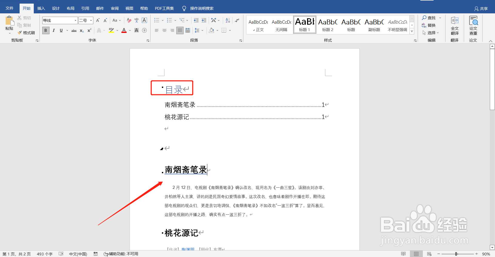The height and width of the screenshot is (257, 495).
Task: Toggle show/hide paragraph marks
Action: [237, 20]
